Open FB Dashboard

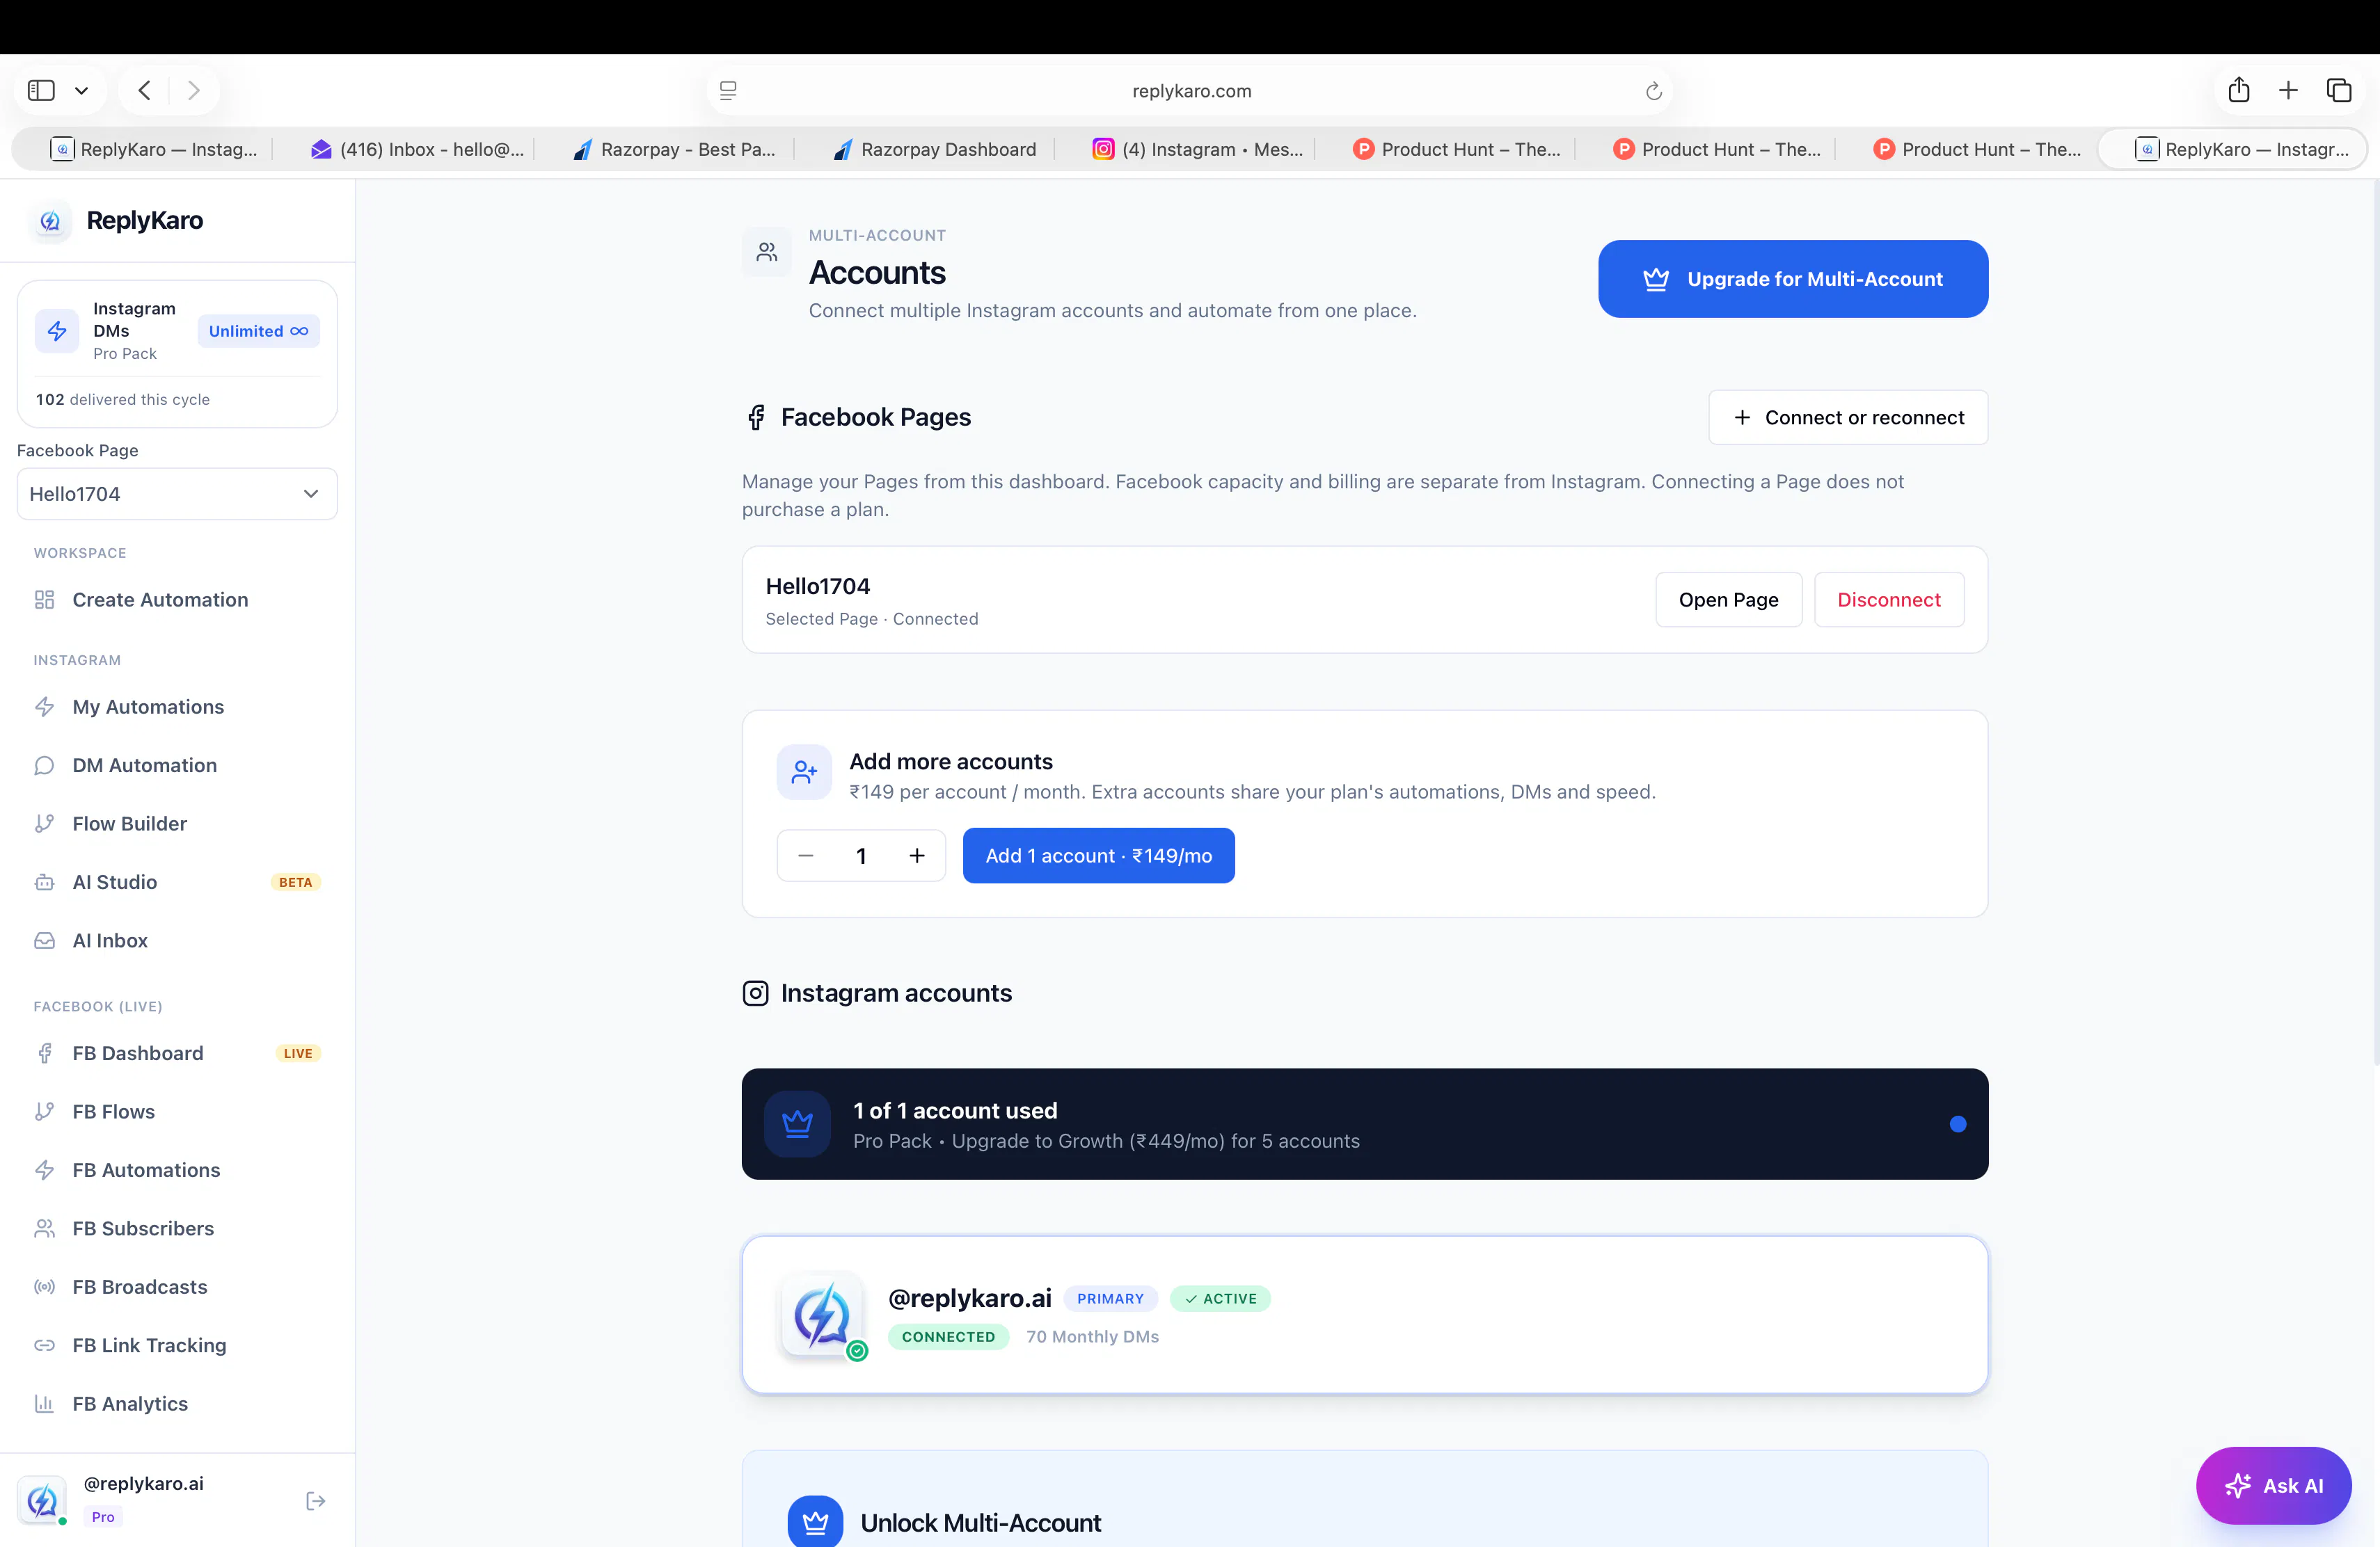click(x=177, y=1053)
